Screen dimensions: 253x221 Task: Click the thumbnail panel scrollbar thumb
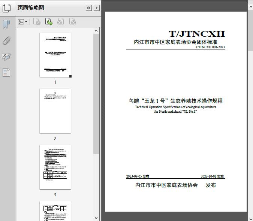click(x=96, y=94)
